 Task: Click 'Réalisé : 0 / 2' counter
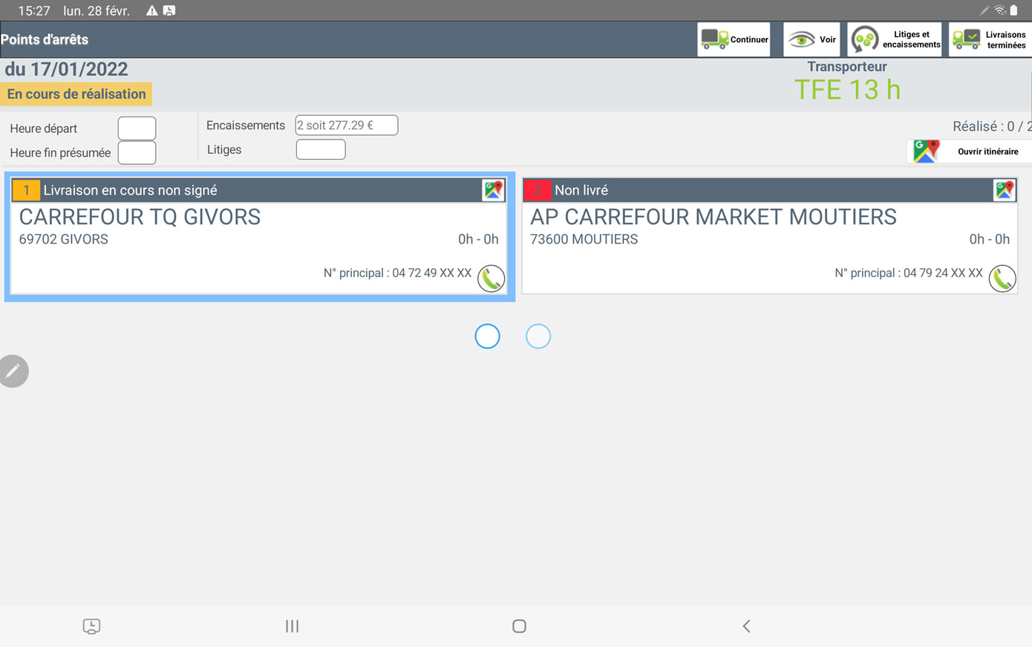993,126
